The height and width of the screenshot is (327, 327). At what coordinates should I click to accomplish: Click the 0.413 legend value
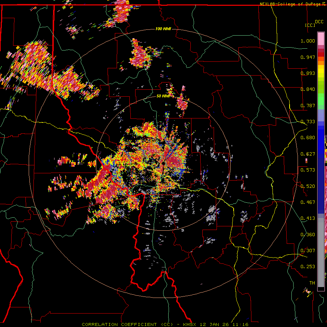pos(308,218)
